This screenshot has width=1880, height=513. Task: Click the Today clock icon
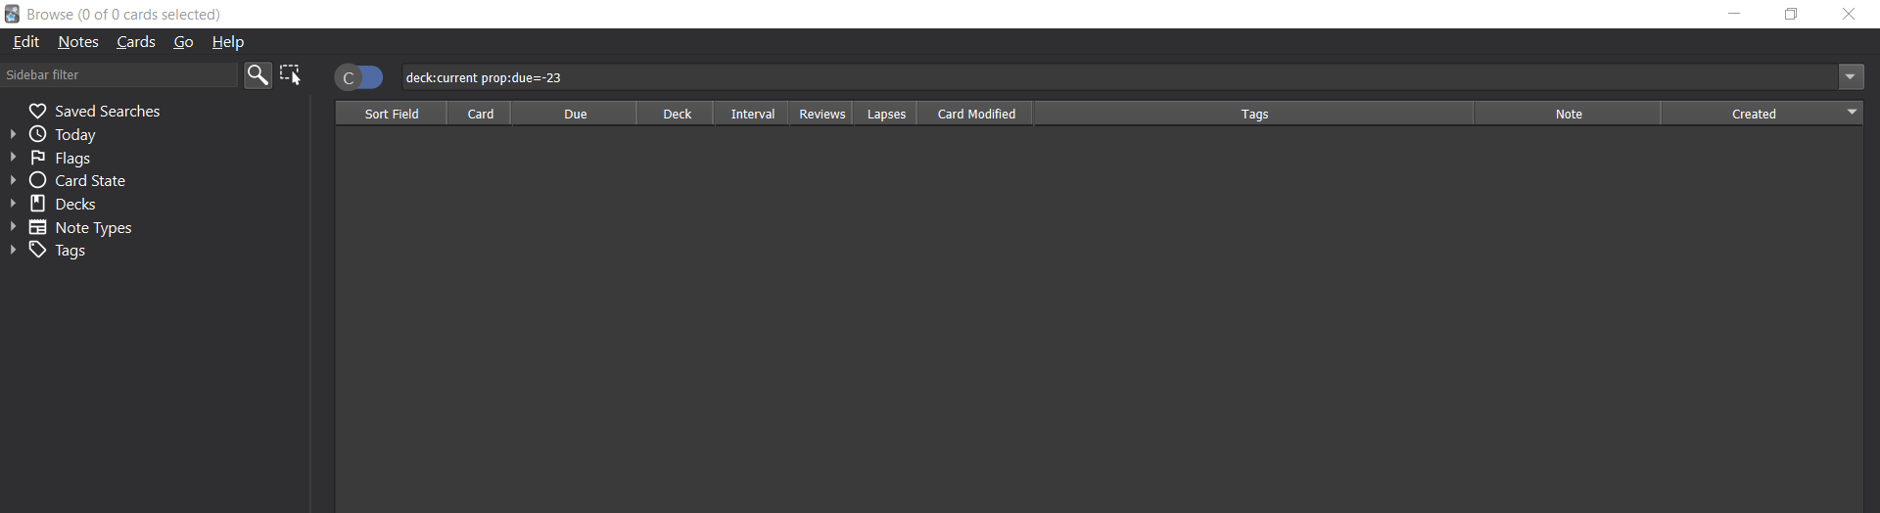pyautogui.click(x=38, y=134)
